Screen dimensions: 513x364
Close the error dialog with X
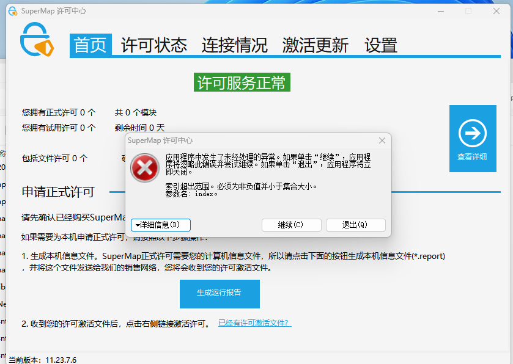tap(382, 140)
